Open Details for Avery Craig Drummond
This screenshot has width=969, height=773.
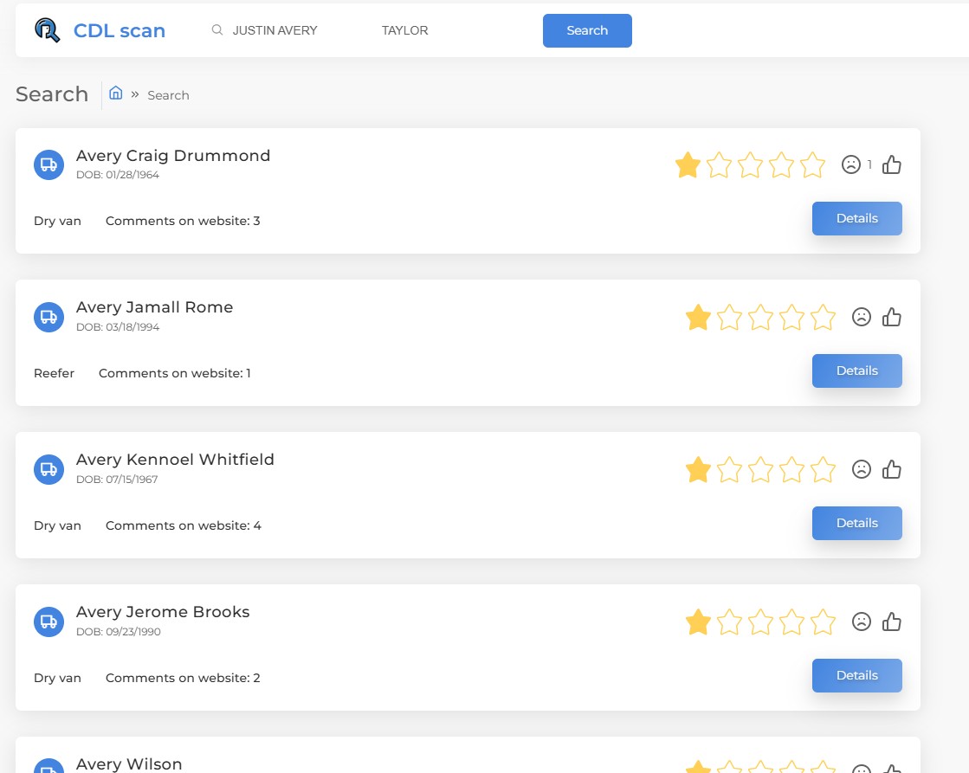pos(856,218)
